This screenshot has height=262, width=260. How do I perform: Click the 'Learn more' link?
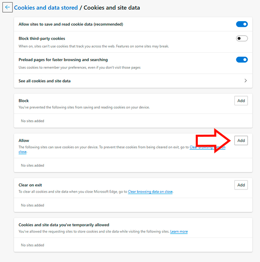tap(179, 232)
